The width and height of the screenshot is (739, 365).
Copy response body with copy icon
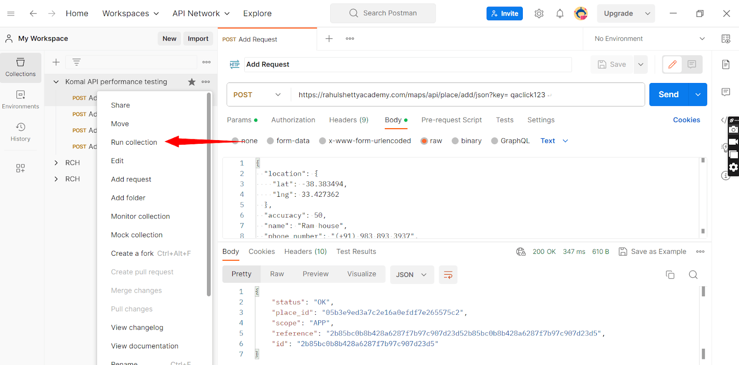click(x=670, y=275)
